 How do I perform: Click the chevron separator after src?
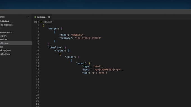(x=38, y=22)
